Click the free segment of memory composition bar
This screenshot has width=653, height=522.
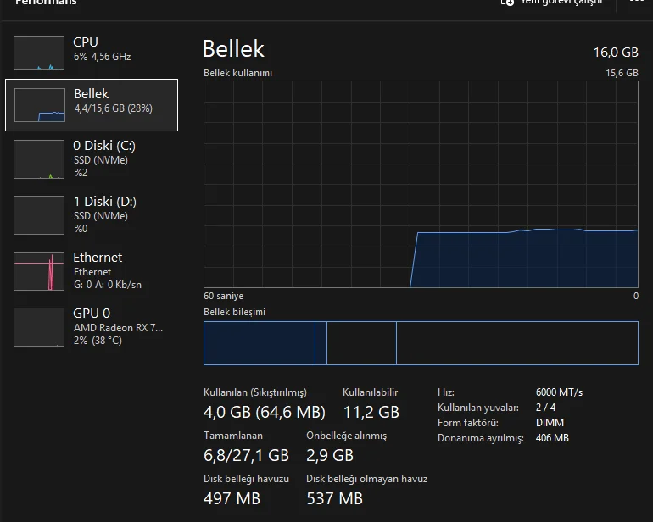tap(516, 343)
